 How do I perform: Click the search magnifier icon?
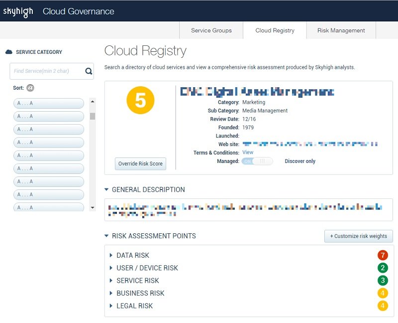tap(89, 71)
